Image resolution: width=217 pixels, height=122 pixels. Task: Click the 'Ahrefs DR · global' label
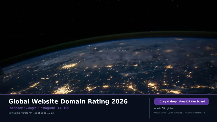(x=164, y=108)
